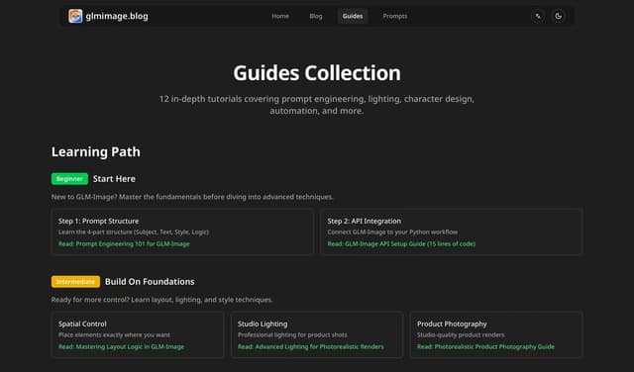Click 'New to GLM-Image? Master the fundamentals' text
The height and width of the screenshot is (372, 634).
[x=192, y=197]
